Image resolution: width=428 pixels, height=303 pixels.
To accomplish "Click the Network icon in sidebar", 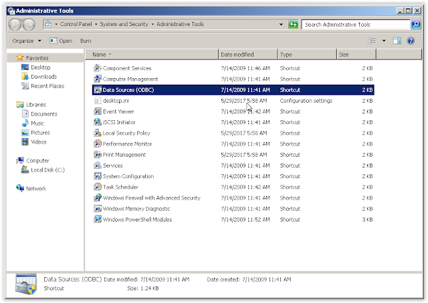I will coord(20,188).
